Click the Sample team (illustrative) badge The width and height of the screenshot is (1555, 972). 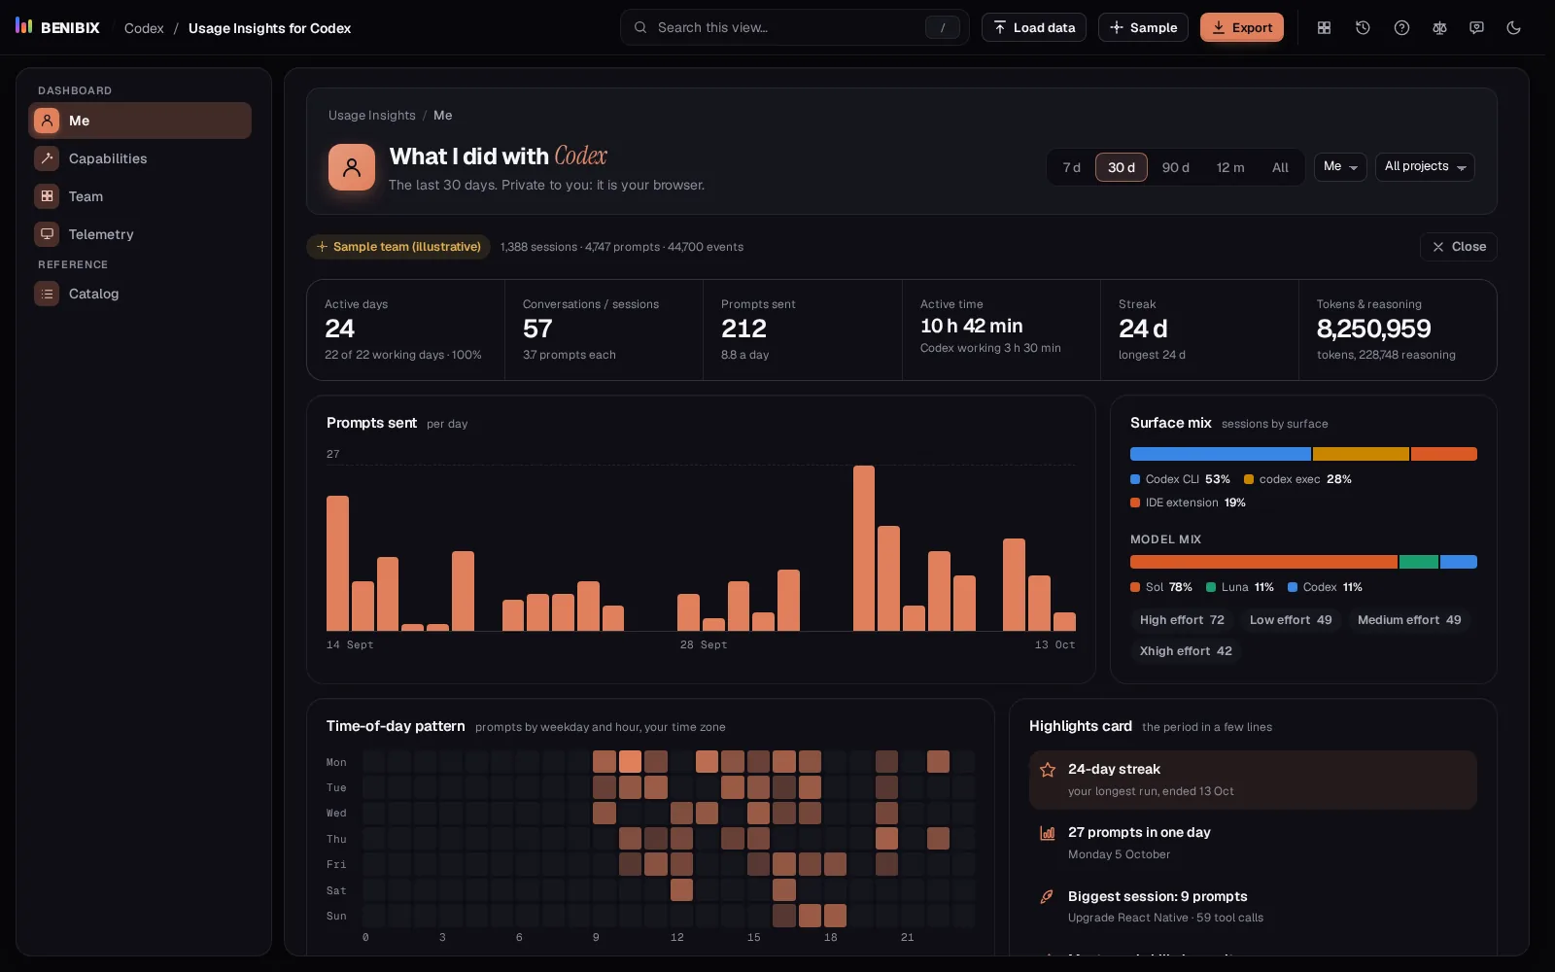click(398, 247)
